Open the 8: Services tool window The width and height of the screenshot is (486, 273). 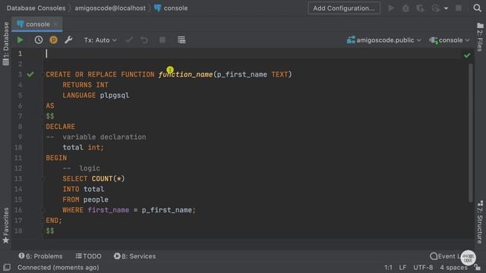tap(135, 256)
